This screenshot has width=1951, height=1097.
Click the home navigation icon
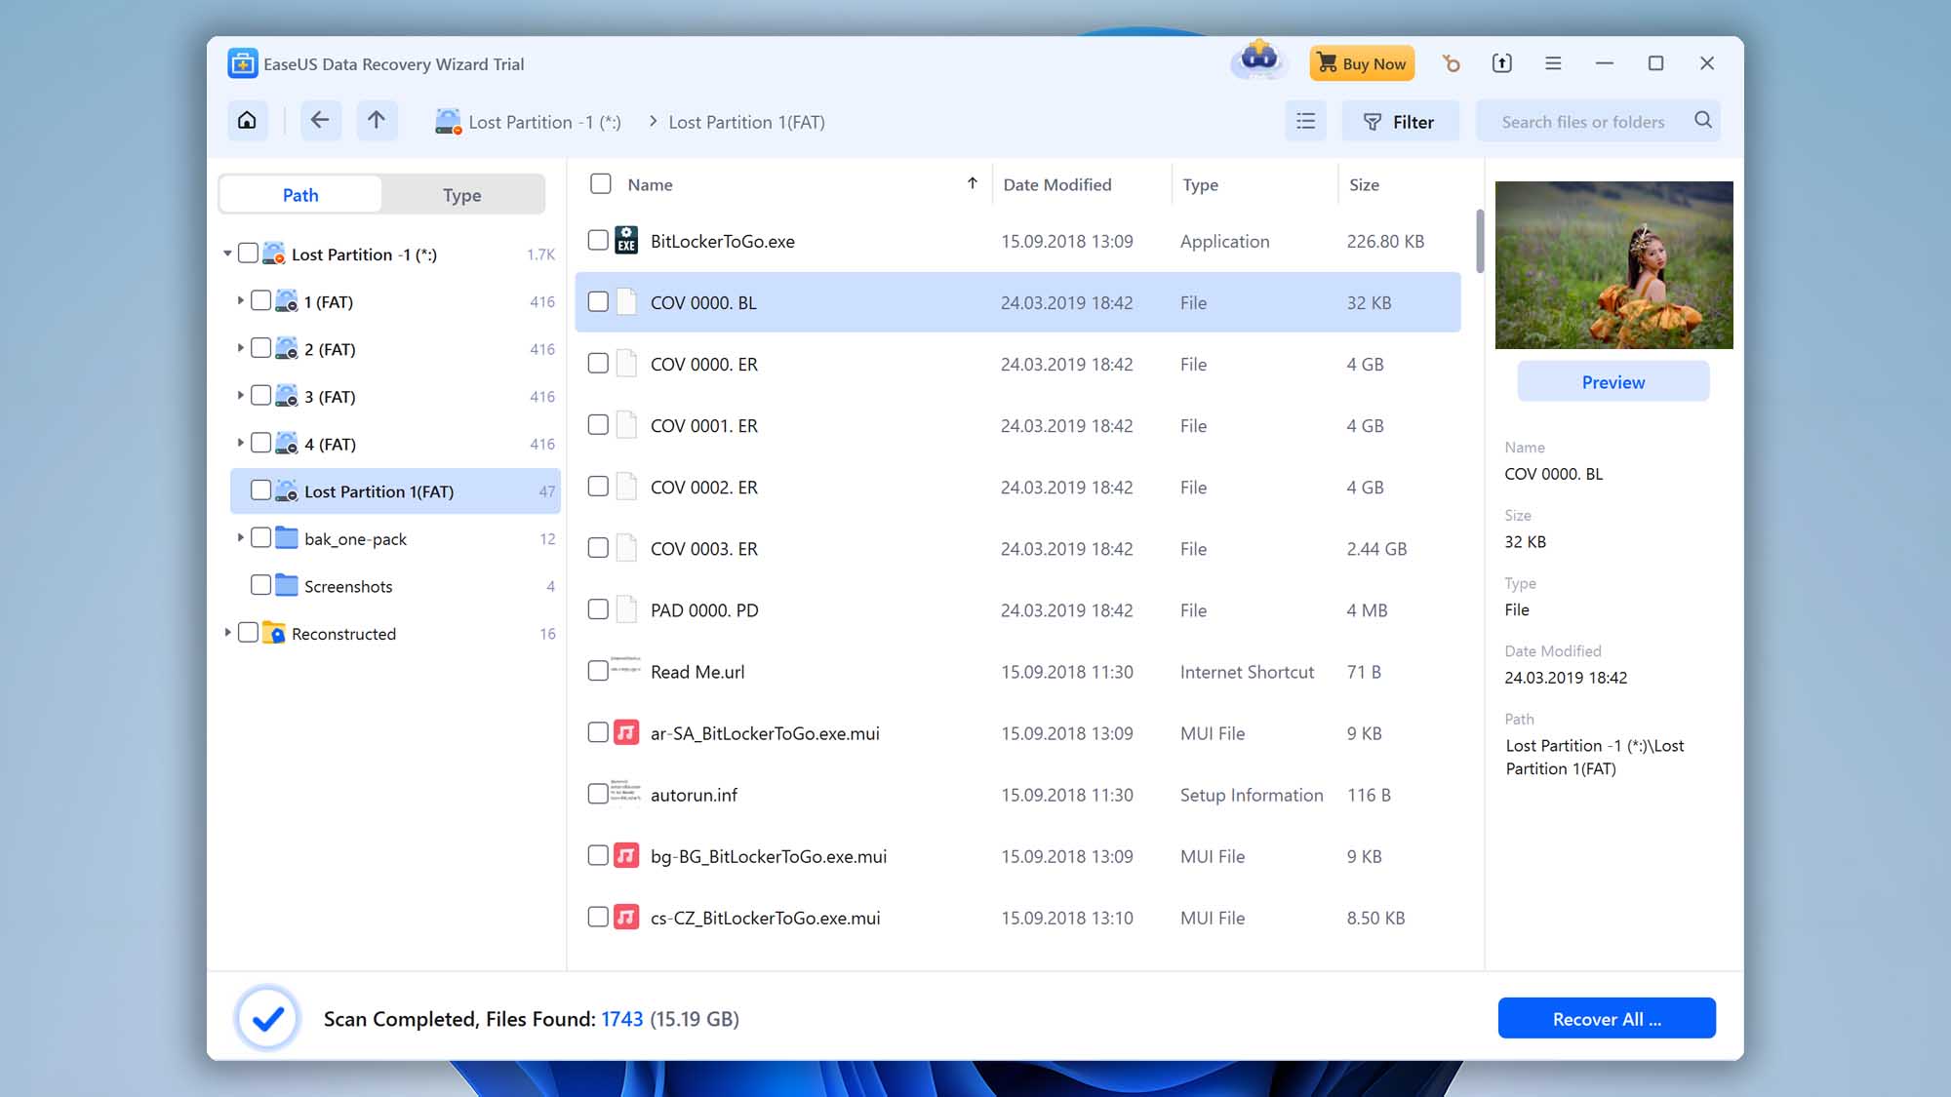click(x=247, y=121)
